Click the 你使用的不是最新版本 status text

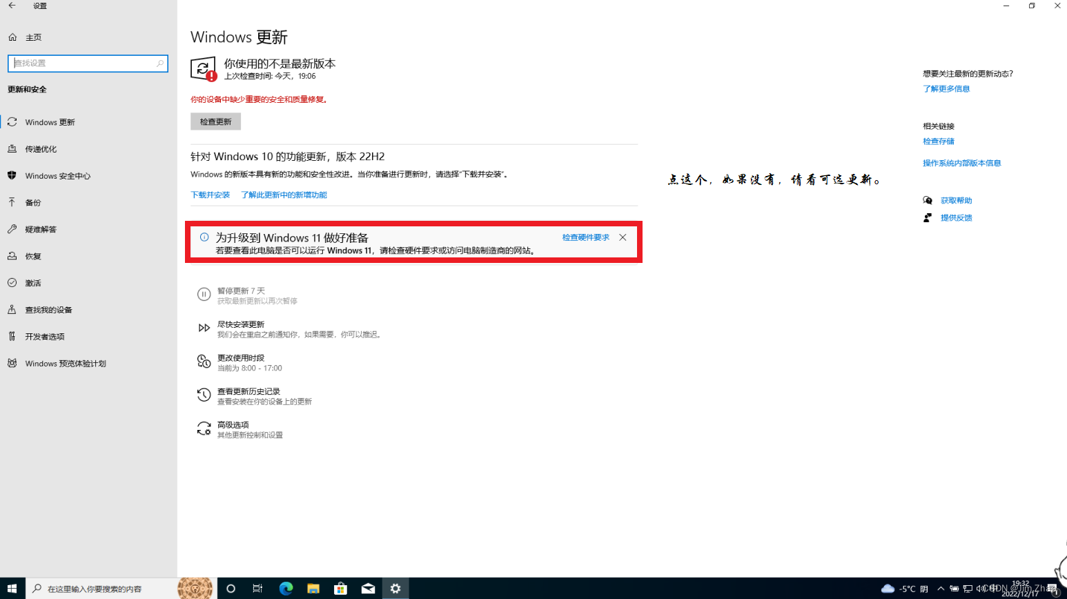pos(280,63)
